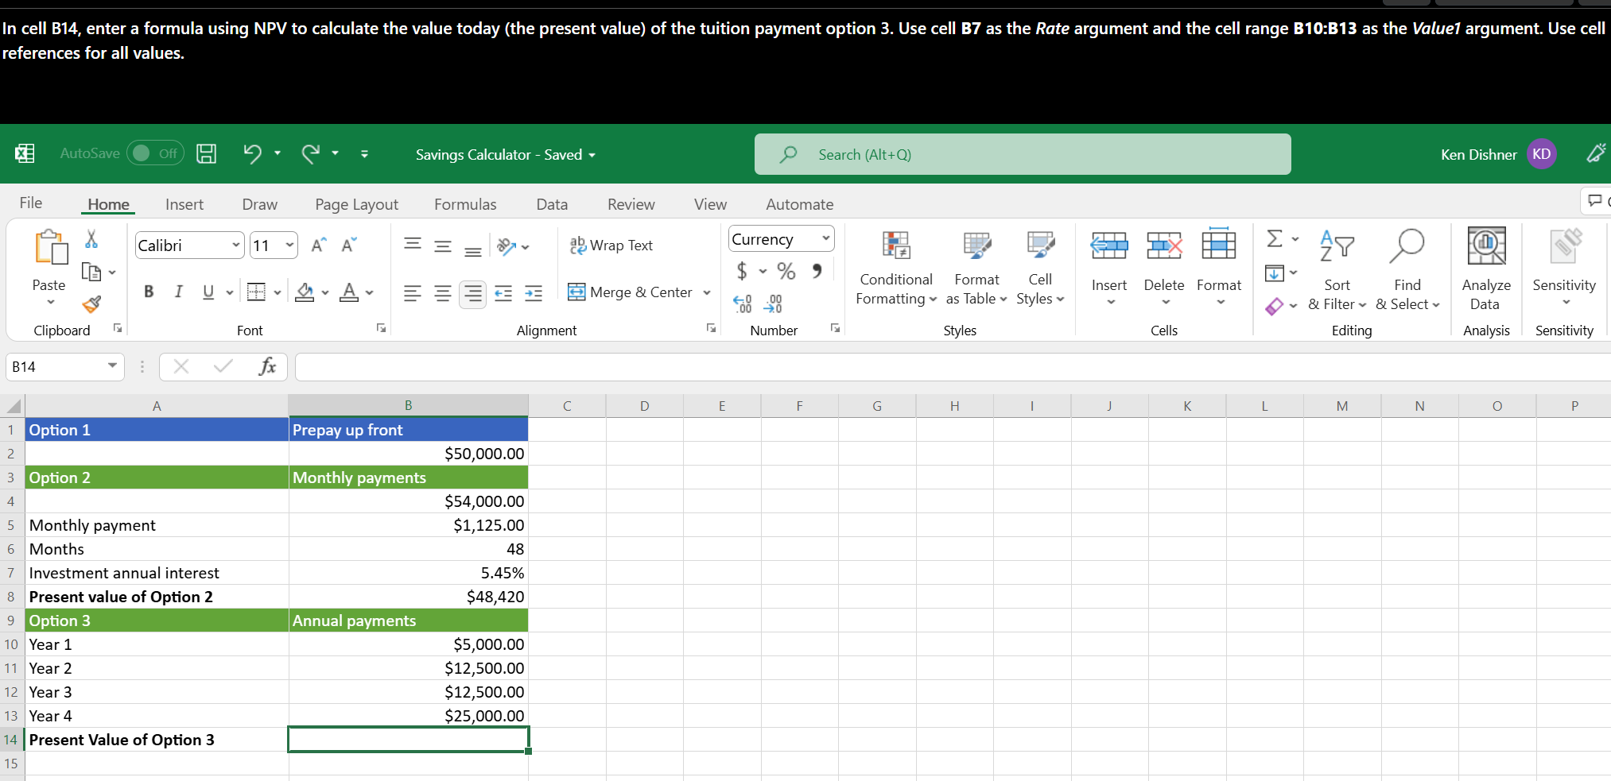Viewport: 1611px width, 781px height.
Task: Click the Undo arrow icon
Action: (x=252, y=153)
